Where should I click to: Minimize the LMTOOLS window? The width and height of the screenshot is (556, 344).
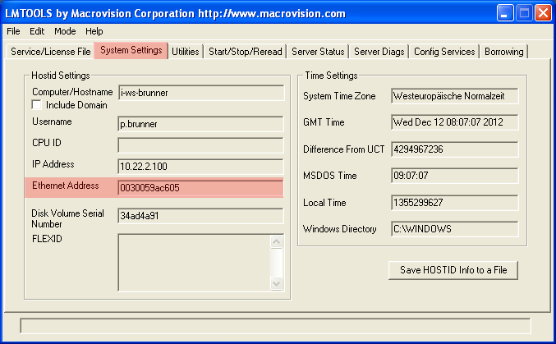(505, 13)
